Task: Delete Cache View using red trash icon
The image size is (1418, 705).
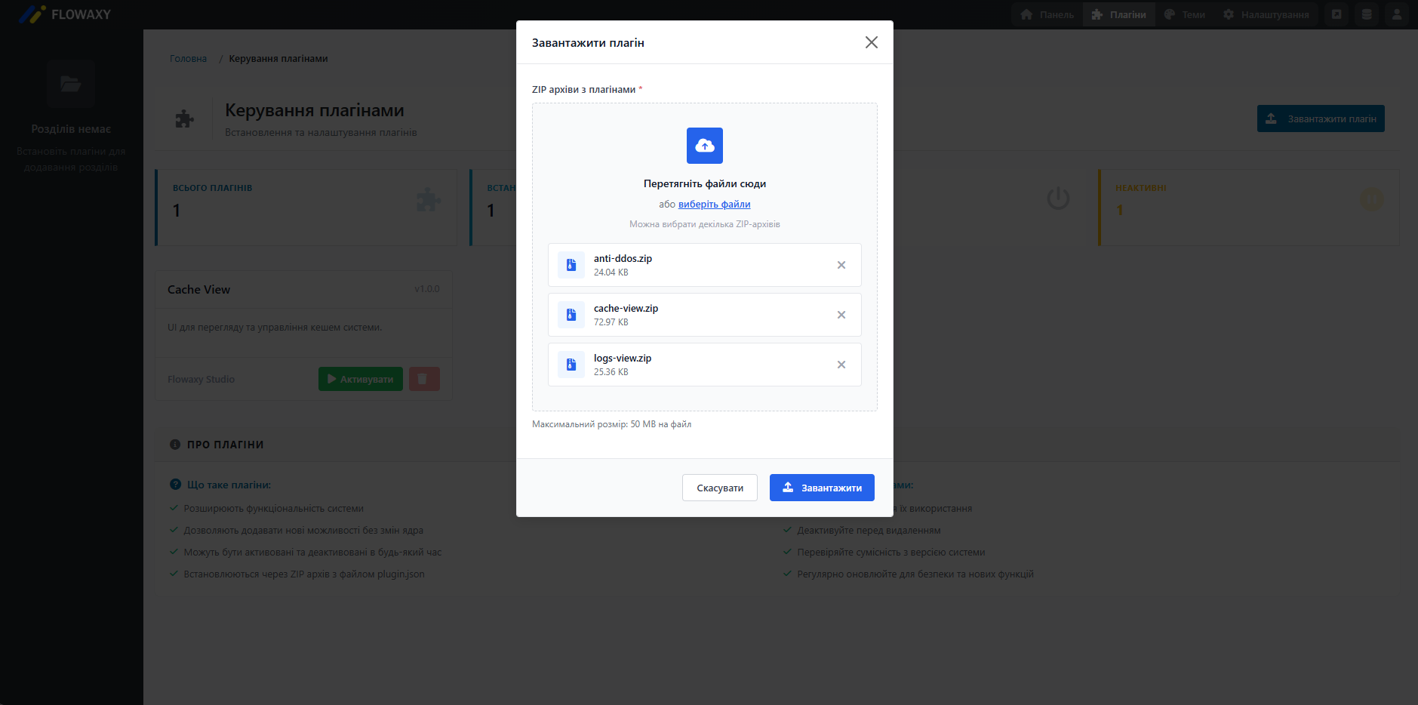Action: (423, 379)
